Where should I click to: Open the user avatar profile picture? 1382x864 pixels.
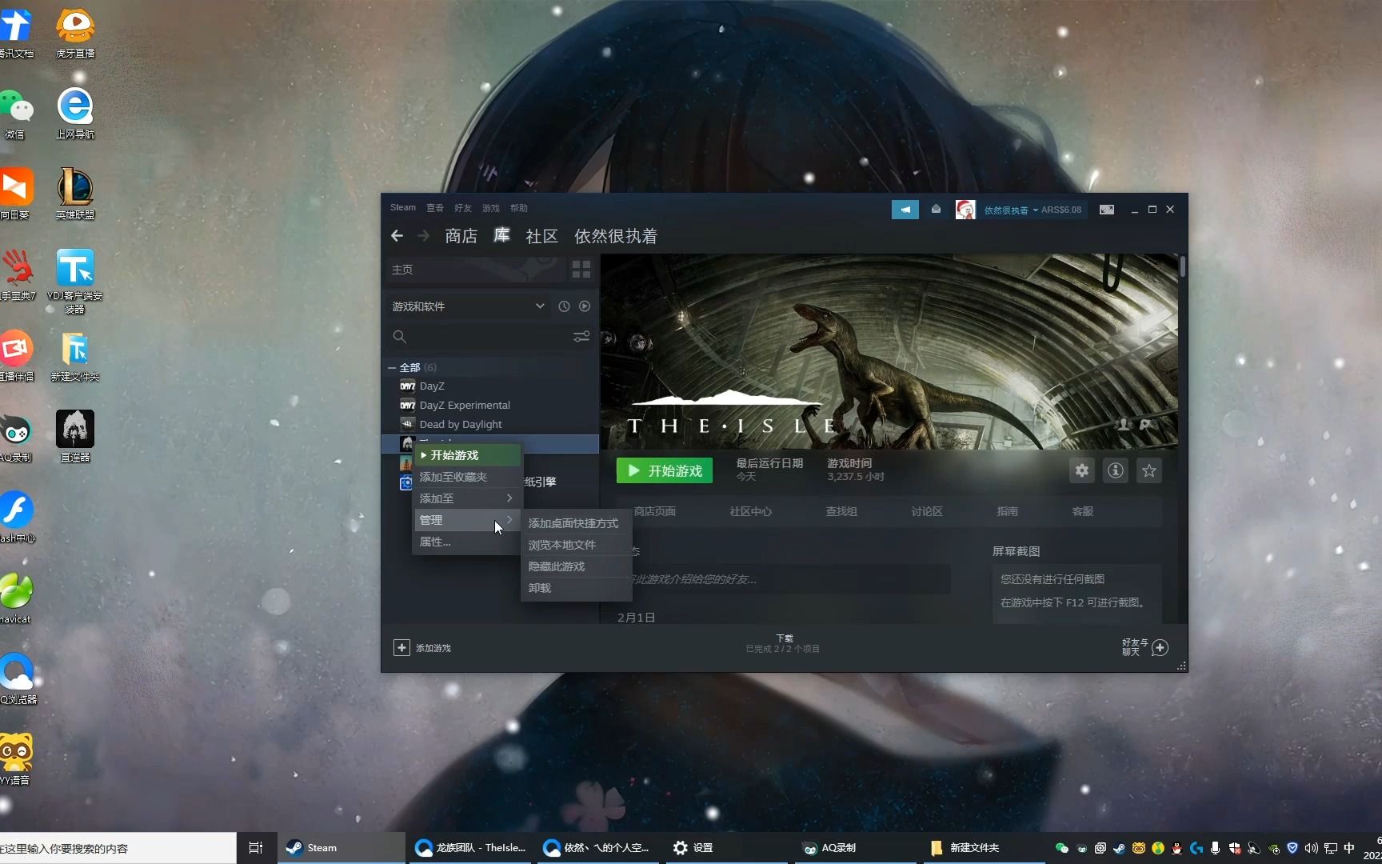pyautogui.click(x=965, y=210)
